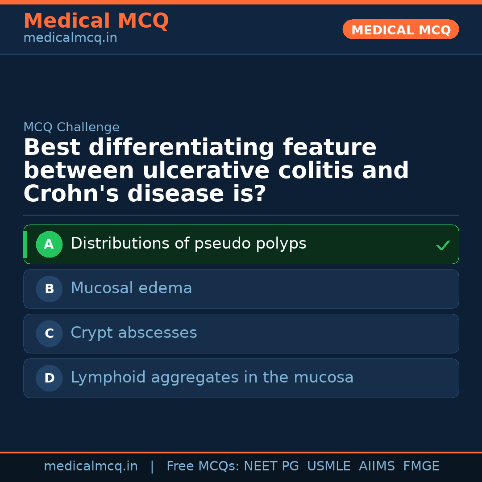
Task: Choose the 'Crypt abscesses' answer
Action: pyautogui.click(x=134, y=333)
